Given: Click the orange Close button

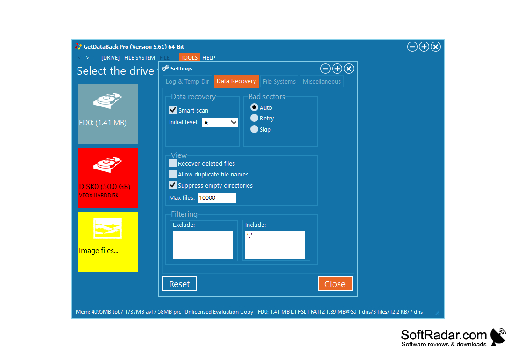Looking at the screenshot, I should click(335, 284).
